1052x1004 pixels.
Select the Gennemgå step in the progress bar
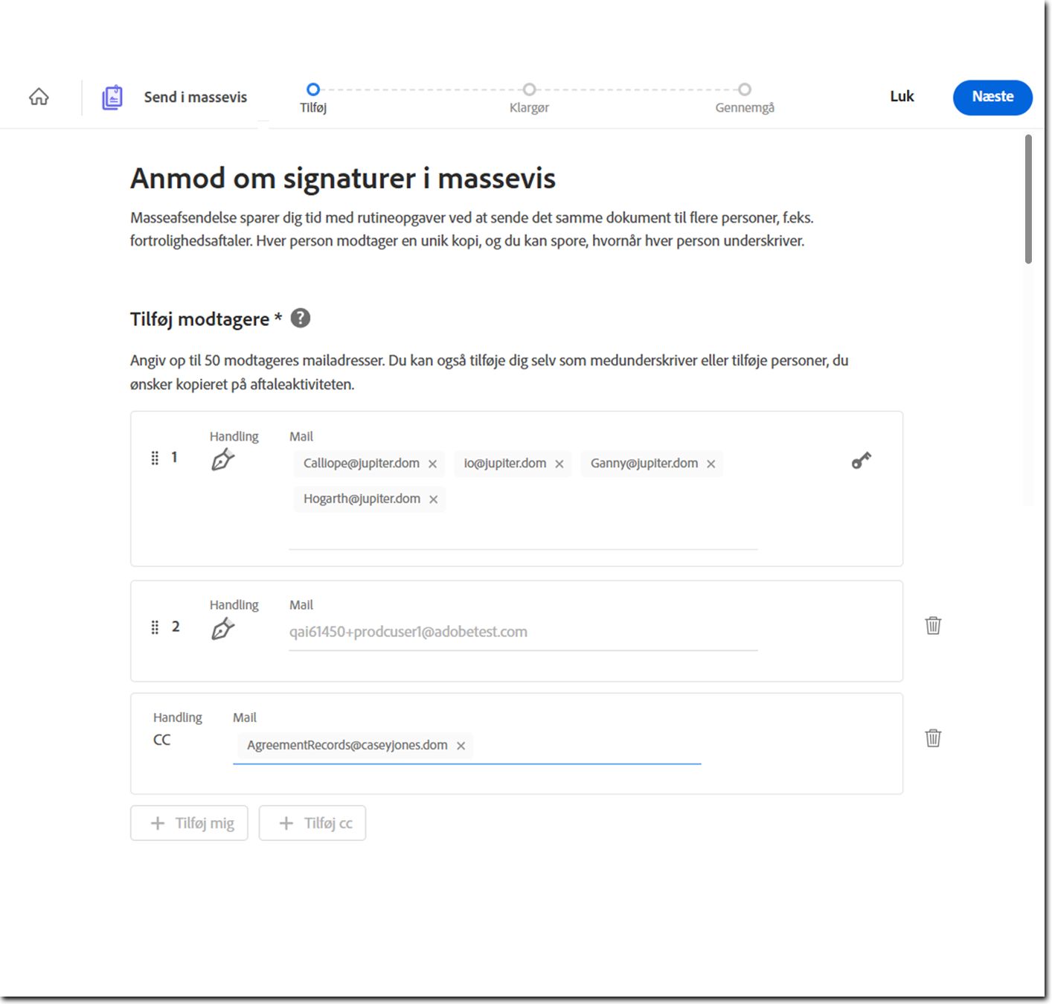coord(745,97)
